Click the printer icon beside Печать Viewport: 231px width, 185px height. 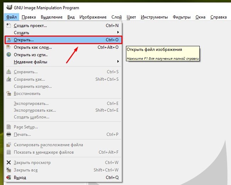pos(9,134)
